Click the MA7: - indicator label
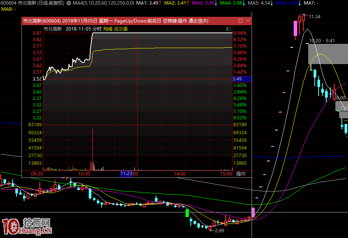The height and width of the screenshot is (238, 348). click(x=311, y=3)
